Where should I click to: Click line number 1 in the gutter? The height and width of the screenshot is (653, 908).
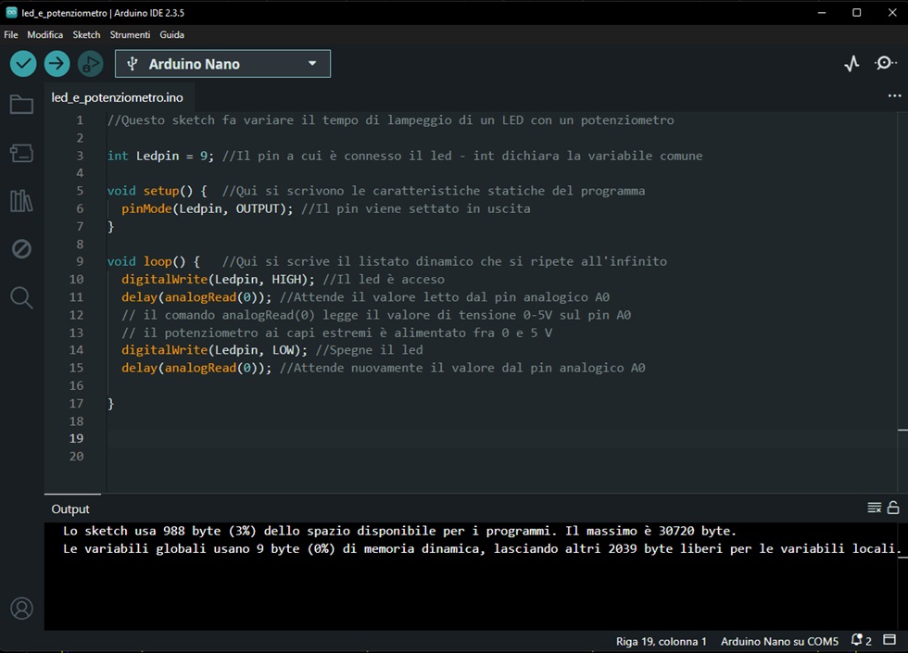(x=80, y=120)
